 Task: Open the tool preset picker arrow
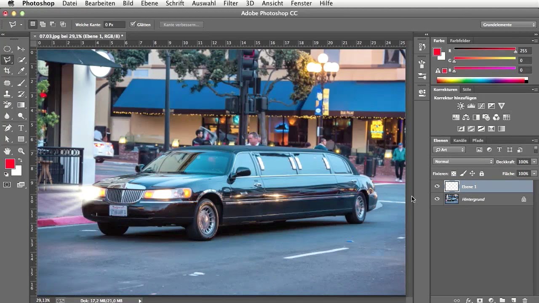click(x=21, y=25)
